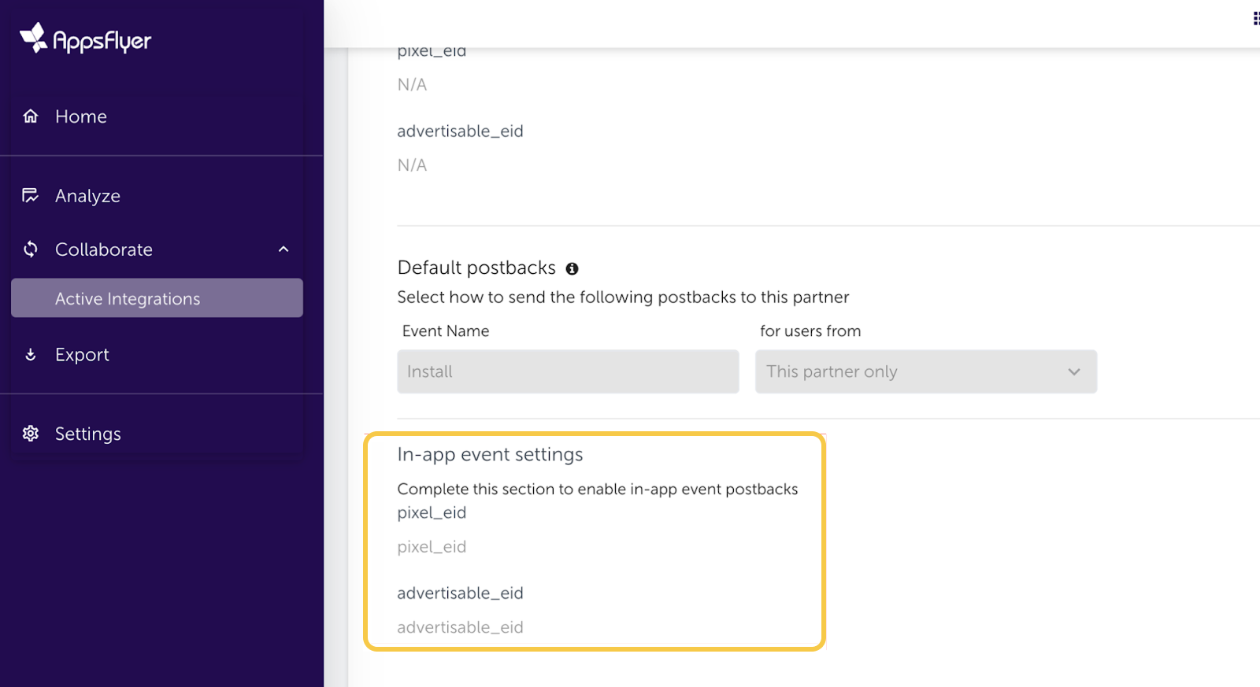Screen dimensions: 1260x687
Task: Click the Export download arrow icon
Action: tap(31, 355)
